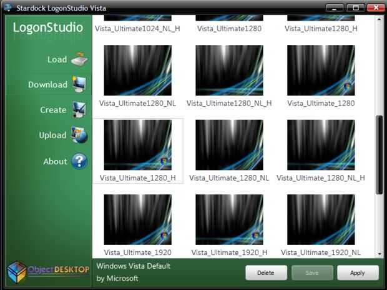The image size is (387, 290).
Task: Click the Windows Vista Default title text
Action: pos(134,266)
